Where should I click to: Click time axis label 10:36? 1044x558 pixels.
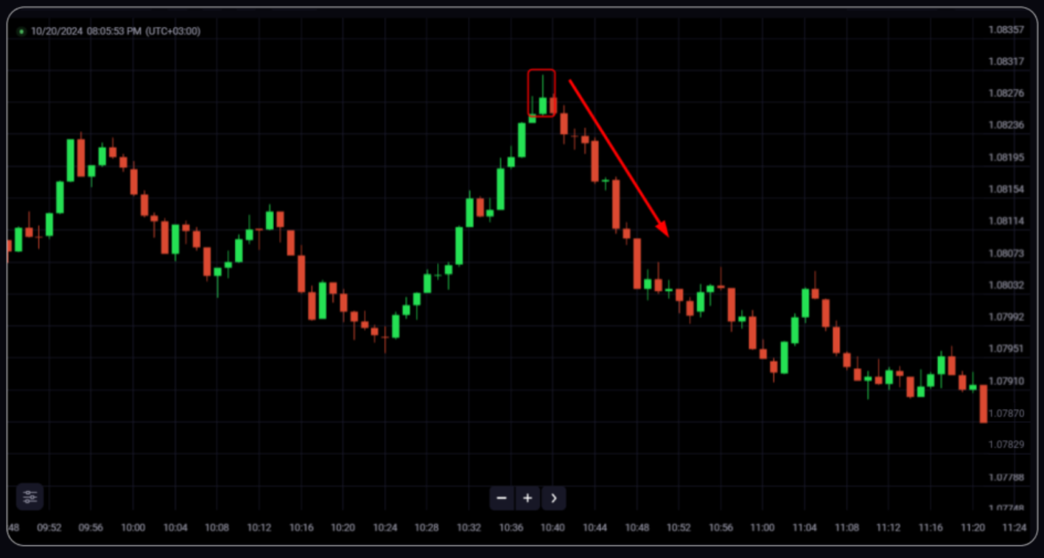click(x=511, y=528)
